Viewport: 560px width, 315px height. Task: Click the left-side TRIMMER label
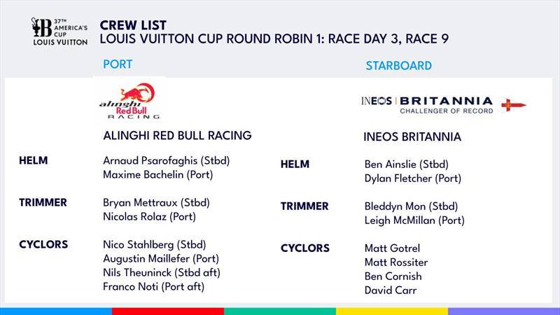[x=43, y=202]
